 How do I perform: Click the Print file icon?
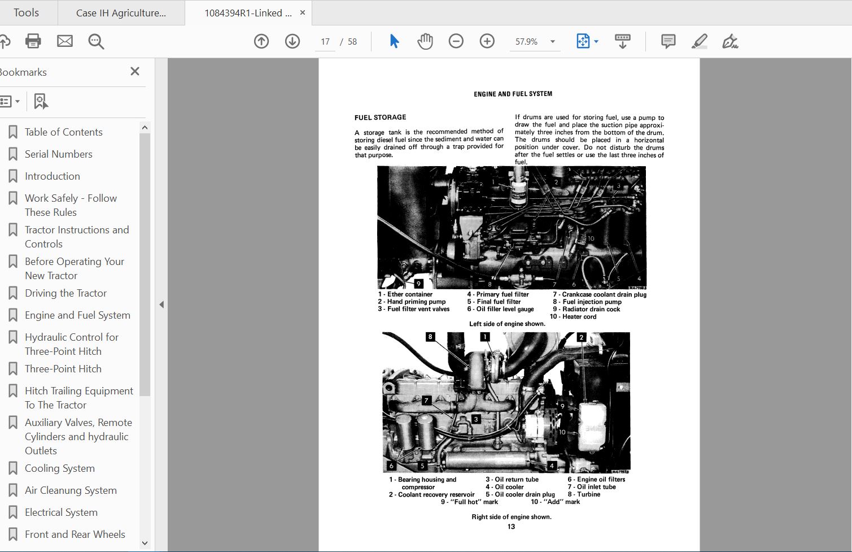[x=33, y=41]
